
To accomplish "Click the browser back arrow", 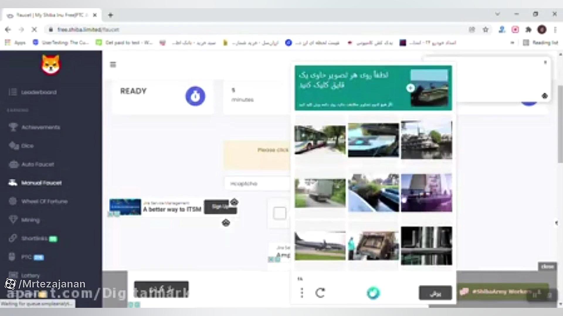I will (8, 30).
